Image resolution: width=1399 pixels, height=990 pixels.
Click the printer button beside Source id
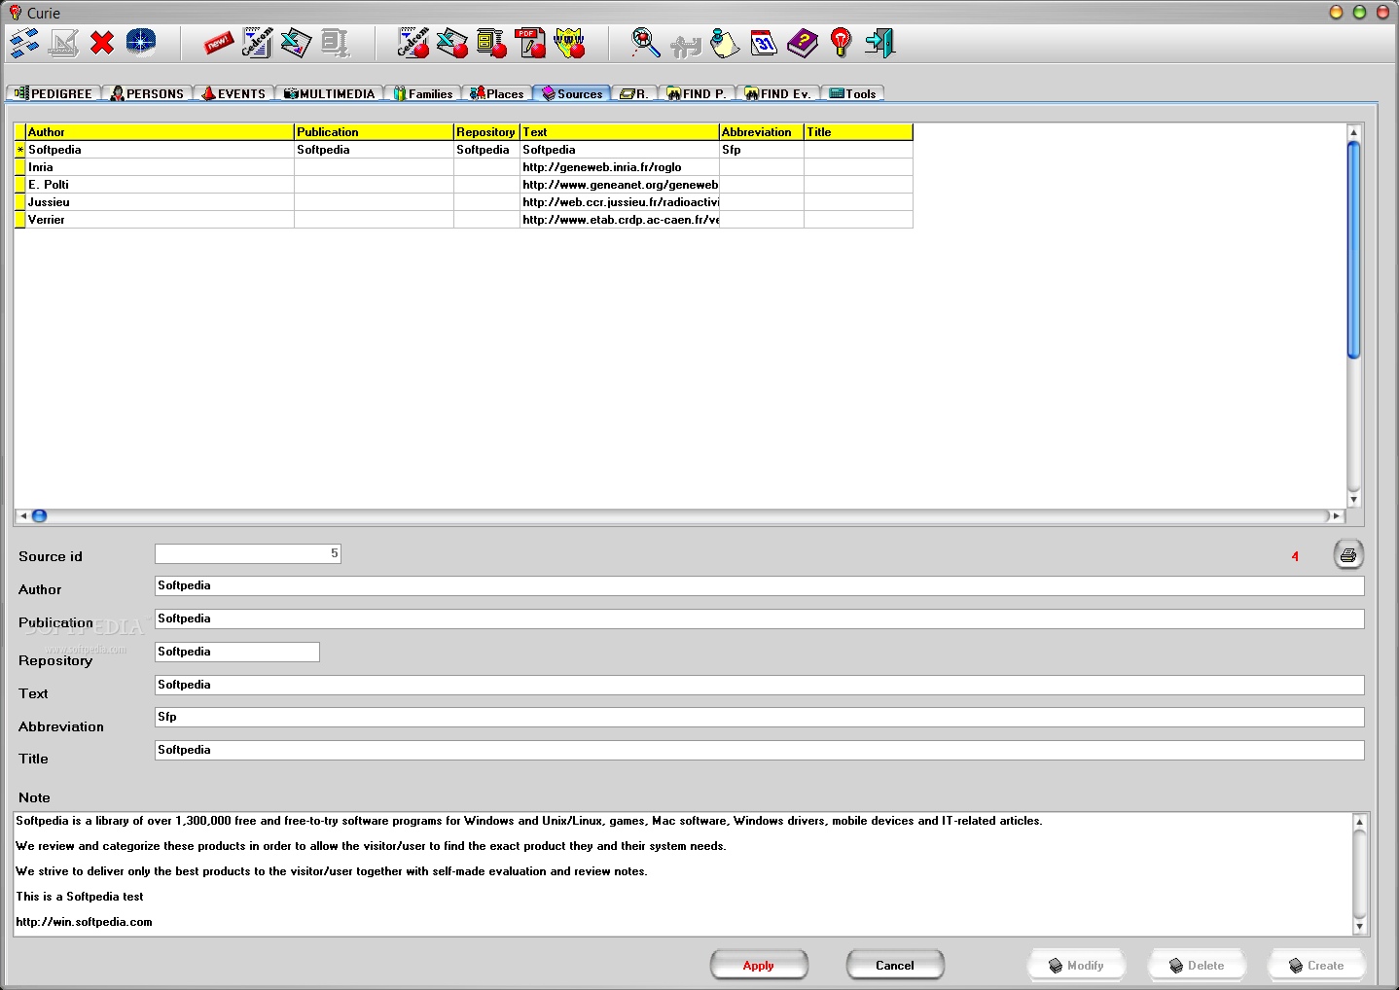1348,555
